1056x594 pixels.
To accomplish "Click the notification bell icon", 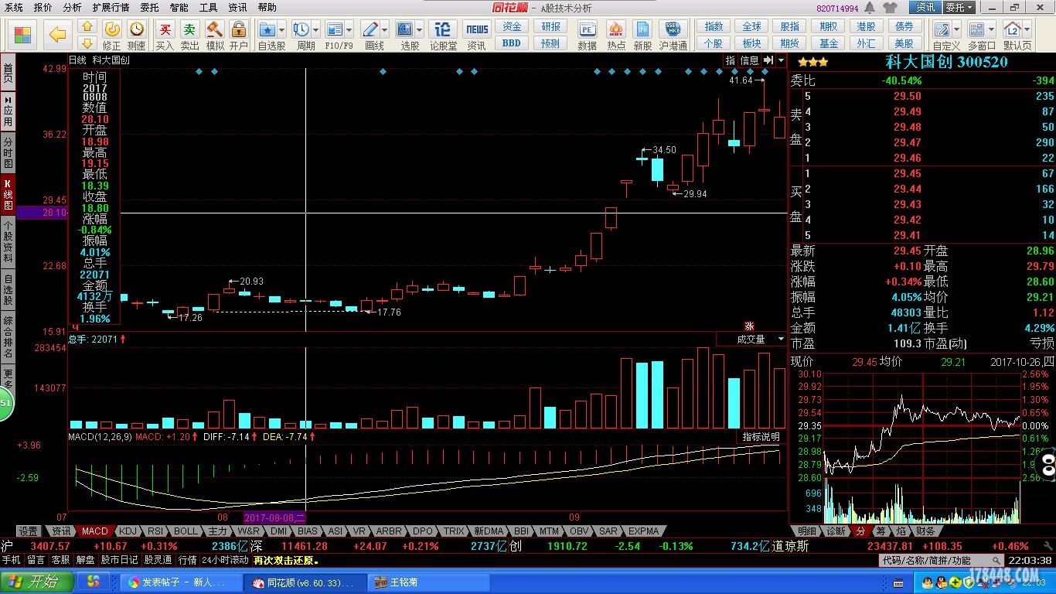I will click(x=870, y=8).
